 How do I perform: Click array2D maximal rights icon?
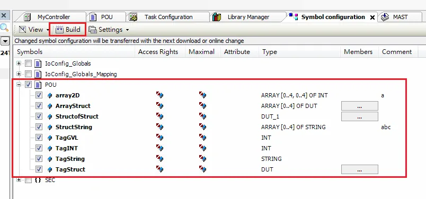click(x=202, y=95)
